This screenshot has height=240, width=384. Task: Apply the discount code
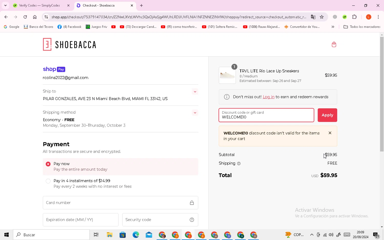(x=327, y=115)
